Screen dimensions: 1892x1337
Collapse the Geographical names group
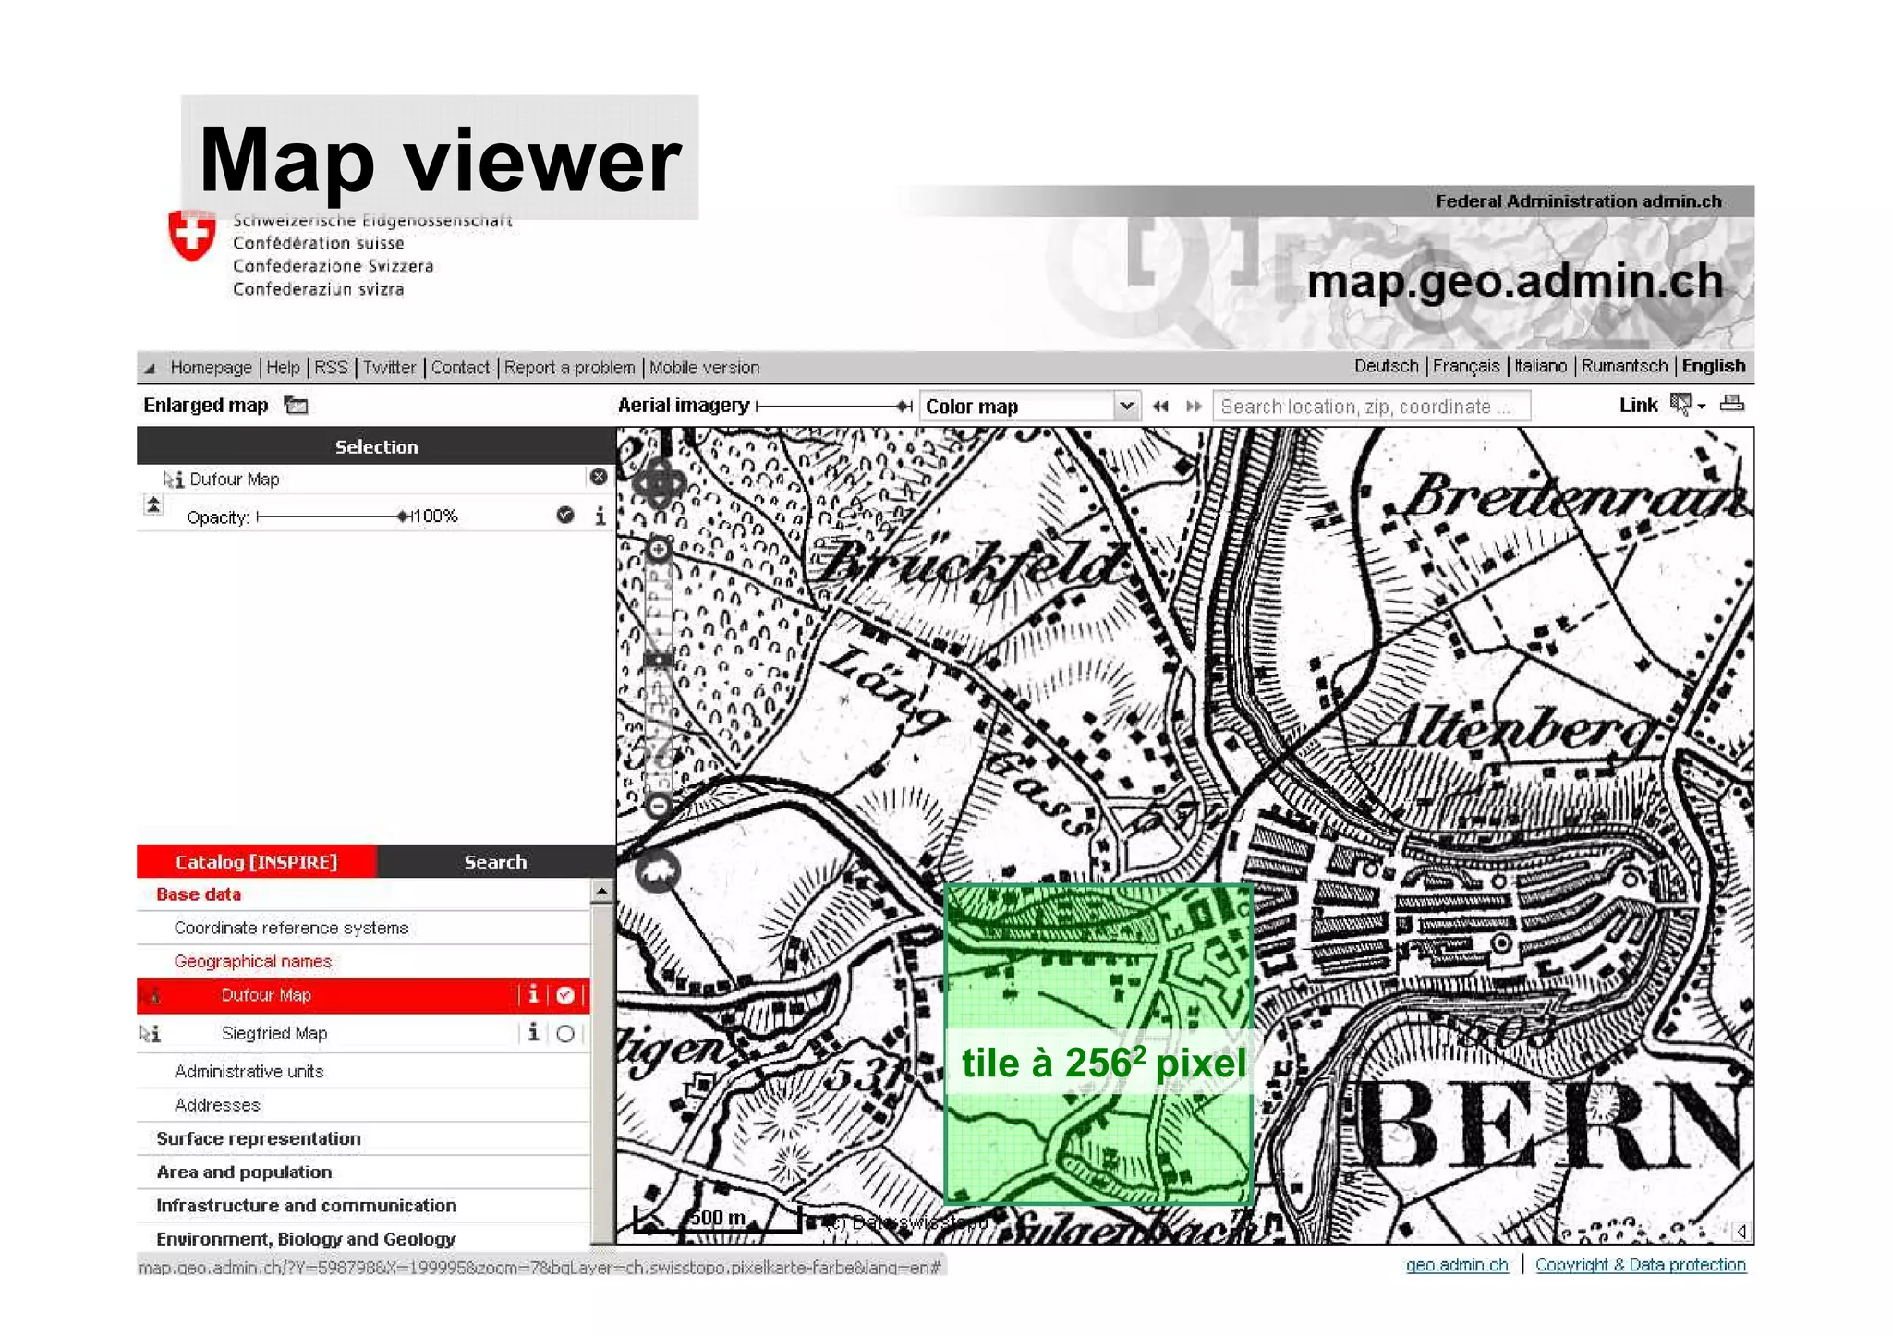pos(252,961)
